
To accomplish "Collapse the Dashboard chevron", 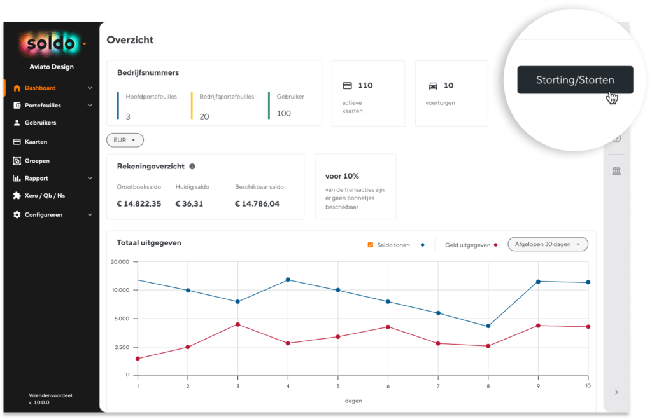I will (90, 88).
